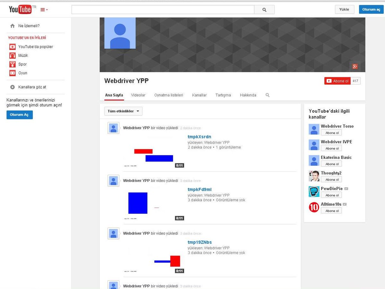This screenshot has height=289, width=385.
Task: Select the Ana Sayfa tab
Action: (114, 95)
